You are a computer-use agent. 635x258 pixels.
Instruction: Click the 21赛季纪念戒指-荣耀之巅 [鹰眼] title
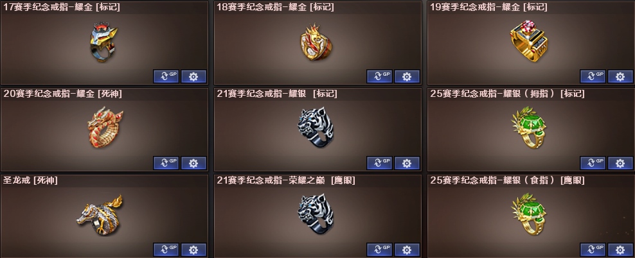286,180
